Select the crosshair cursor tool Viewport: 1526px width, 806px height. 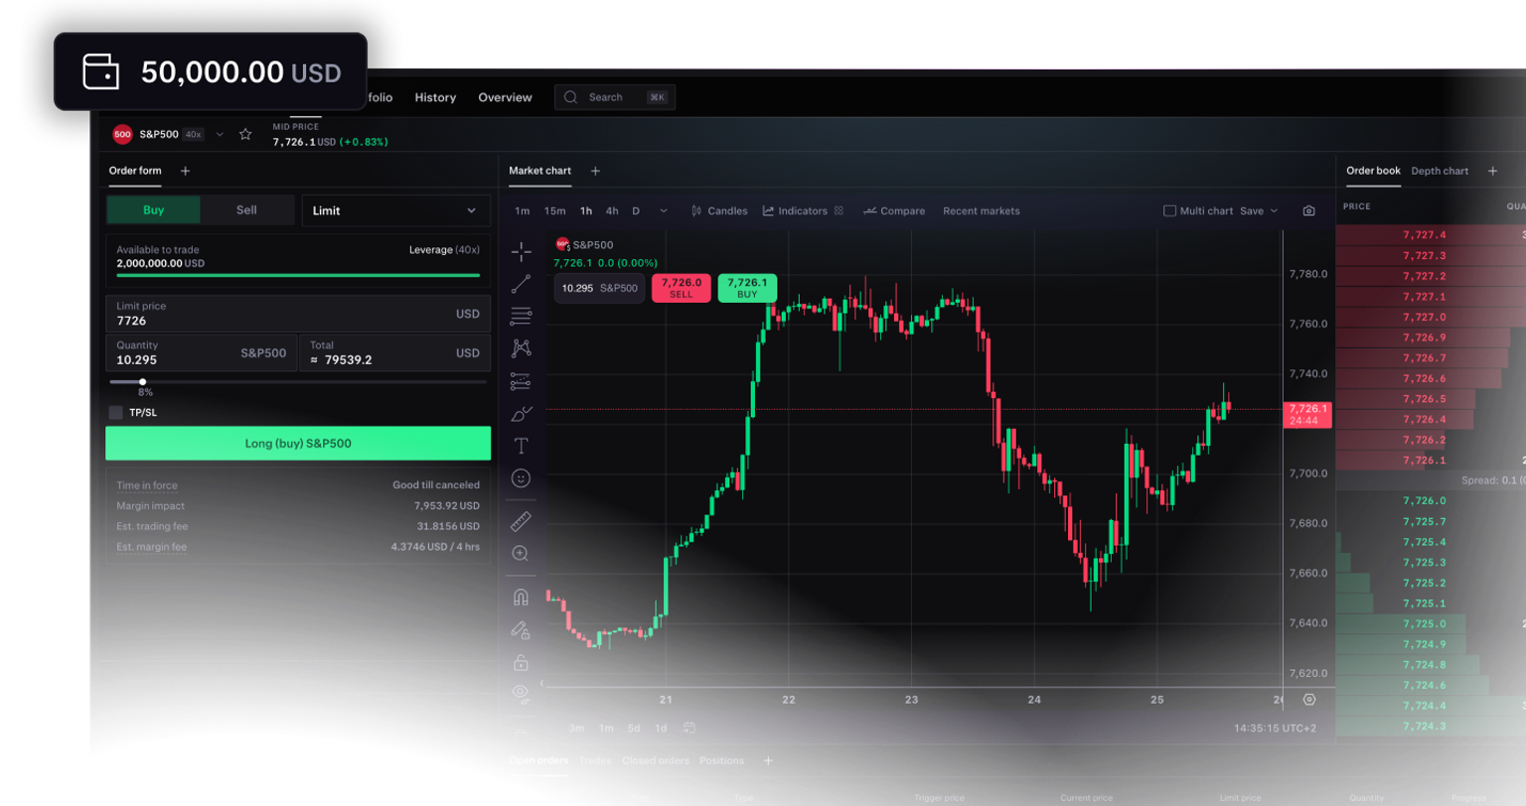click(521, 251)
